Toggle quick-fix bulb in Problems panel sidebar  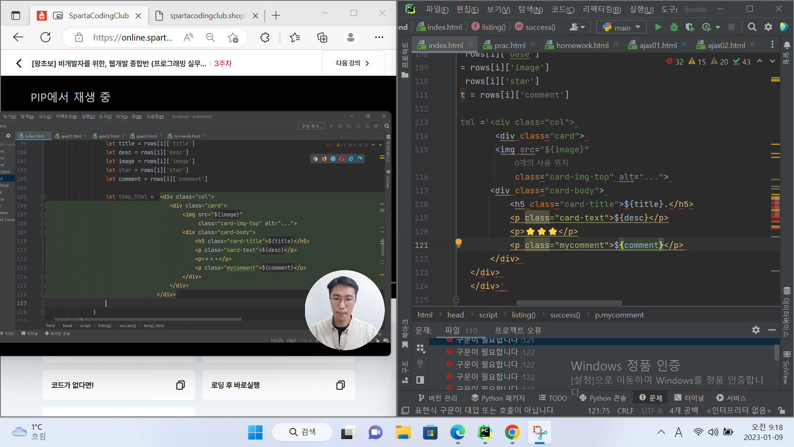tap(420, 364)
